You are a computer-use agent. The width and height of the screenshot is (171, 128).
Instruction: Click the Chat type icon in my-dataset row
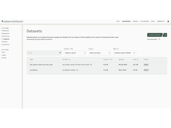pyautogui.click(x=107, y=70)
